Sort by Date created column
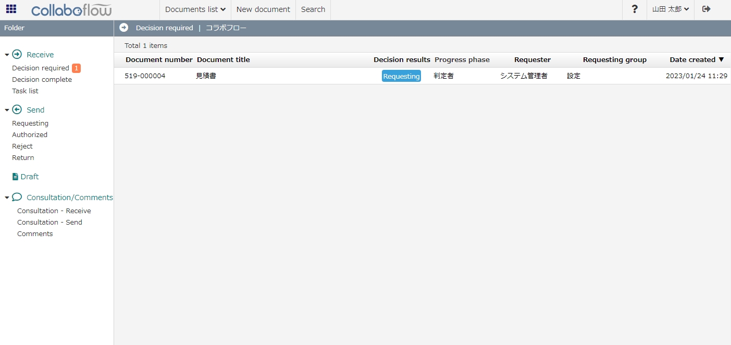Screen dimensions: 731x345 tap(697, 59)
